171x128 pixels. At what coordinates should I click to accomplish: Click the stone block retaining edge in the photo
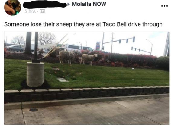click(87, 94)
